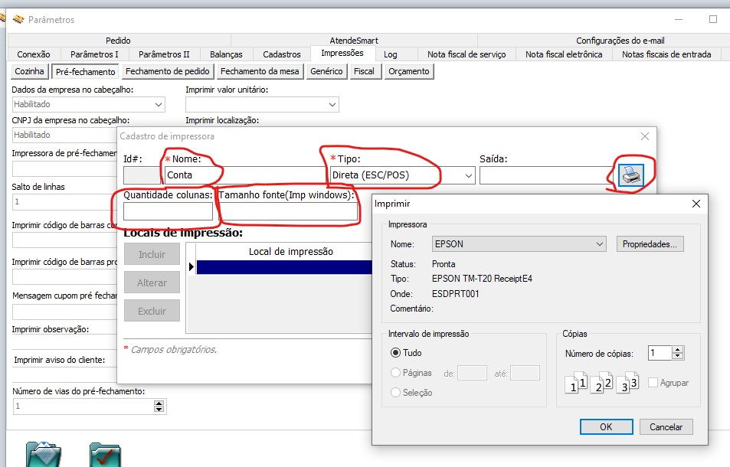Decrease Número de cópias with down arrow
This screenshot has height=467, width=730.
(x=678, y=356)
